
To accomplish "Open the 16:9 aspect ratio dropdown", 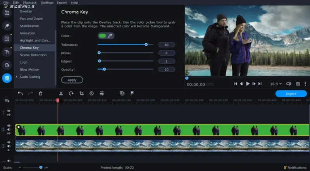I will [276, 84].
